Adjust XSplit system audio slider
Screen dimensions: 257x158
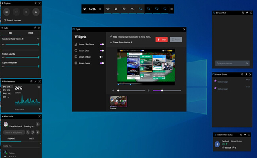tap(131, 90)
